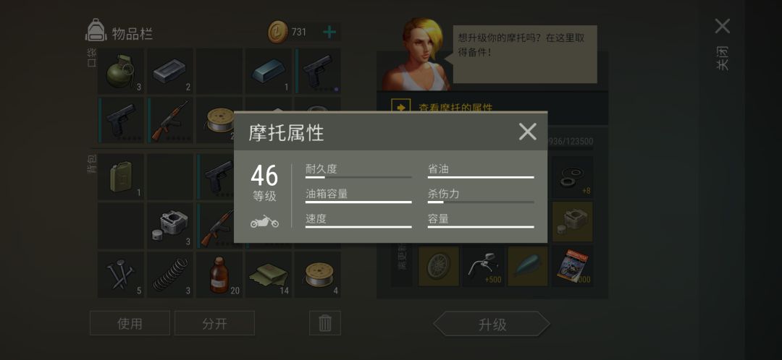This screenshot has height=360, width=782.
Task: Click the motorcycle magazine item
Action: 573,267
